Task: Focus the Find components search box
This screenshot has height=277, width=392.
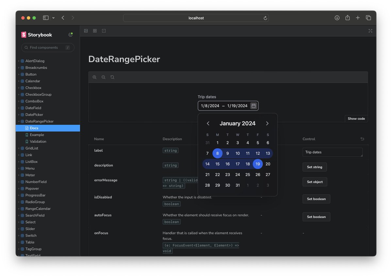Action: tap(48, 48)
